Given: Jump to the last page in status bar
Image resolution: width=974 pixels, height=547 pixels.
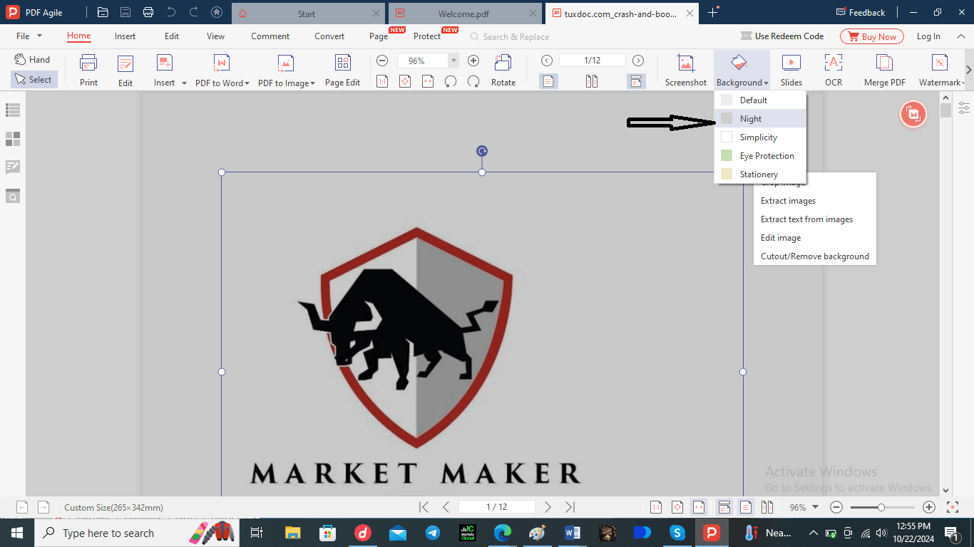Looking at the screenshot, I should click(x=570, y=507).
